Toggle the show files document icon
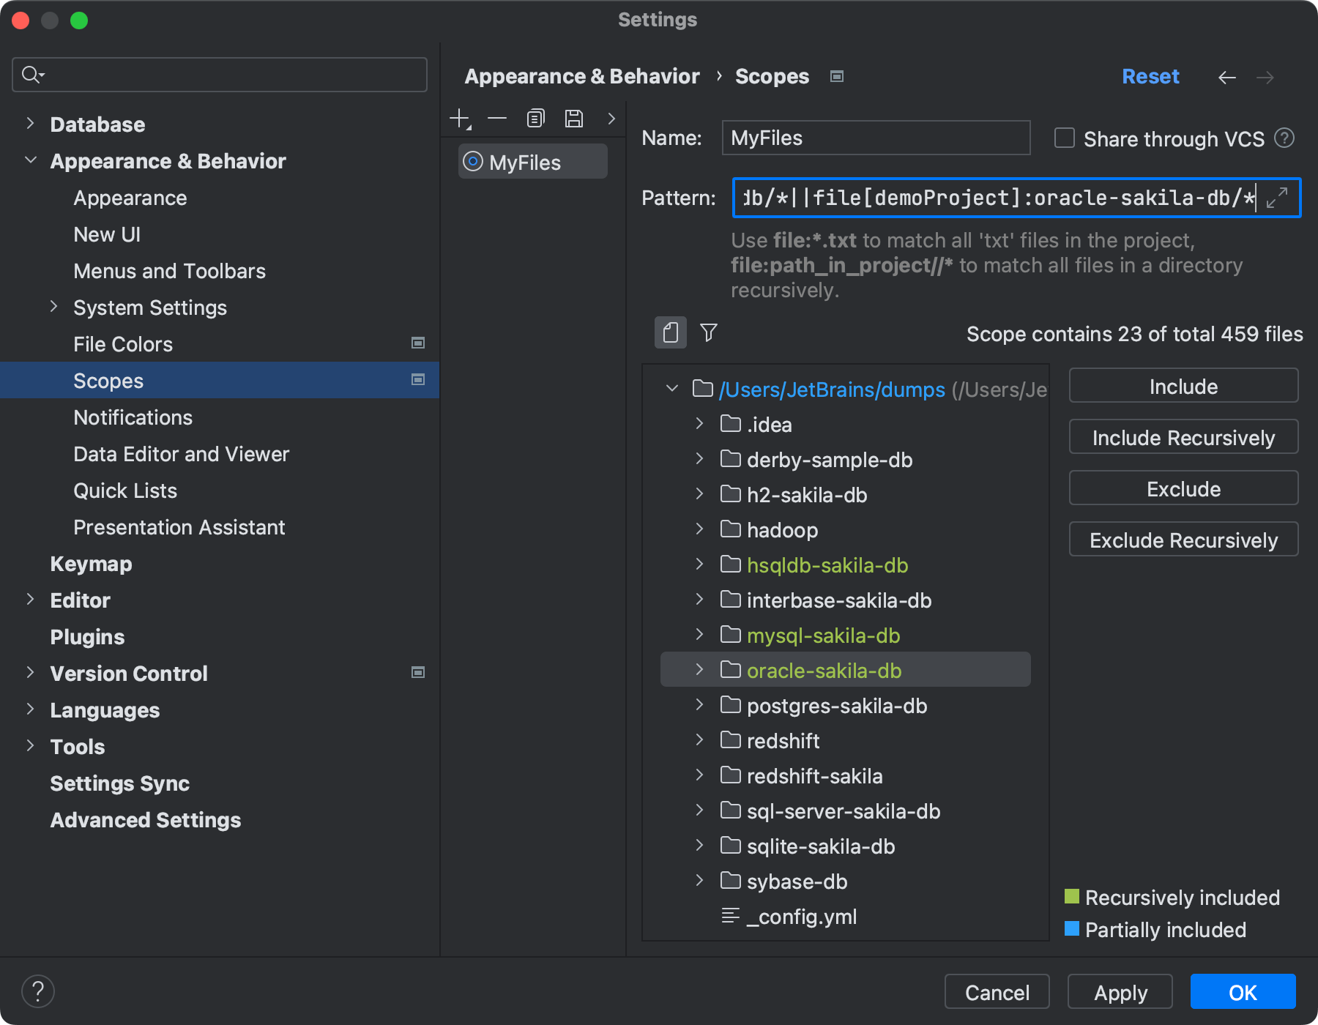Screen dimensions: 1318x1025 click(670, 332)
